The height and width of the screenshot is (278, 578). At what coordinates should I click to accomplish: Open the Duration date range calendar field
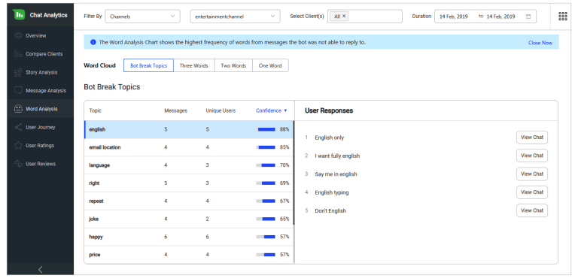[485, 17]
